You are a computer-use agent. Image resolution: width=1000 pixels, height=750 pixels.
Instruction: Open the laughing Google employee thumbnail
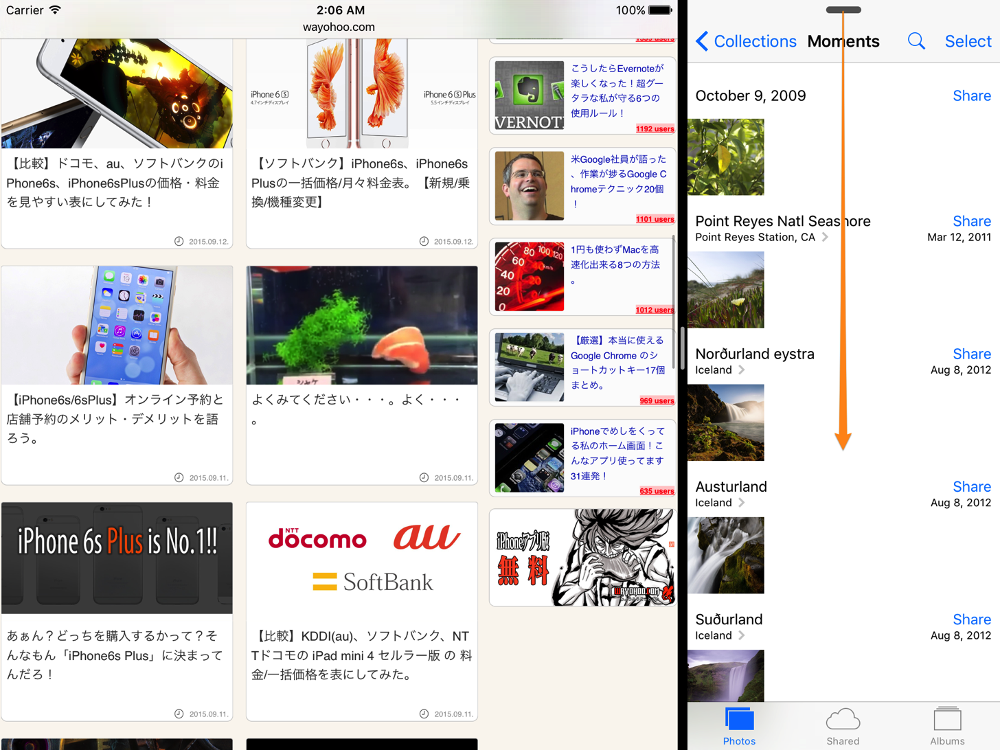(x=529, y=186)
